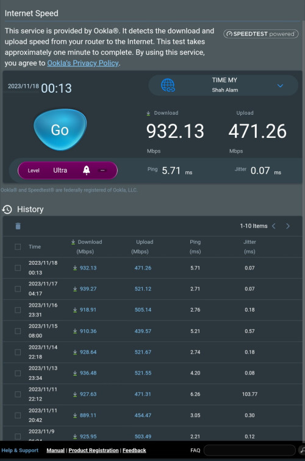The height and width of the screenshot is (461, 305).
Task: Tick the checkbox for 2023/11/13 23:34
Action: 18,373
